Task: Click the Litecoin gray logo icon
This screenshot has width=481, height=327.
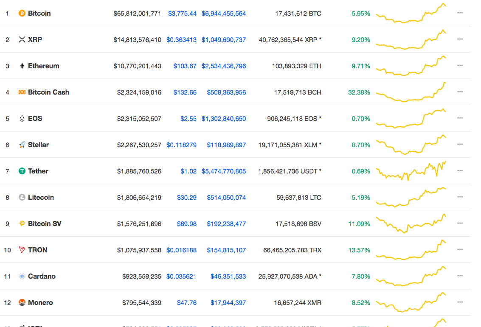Action: (x=22, y=197)
